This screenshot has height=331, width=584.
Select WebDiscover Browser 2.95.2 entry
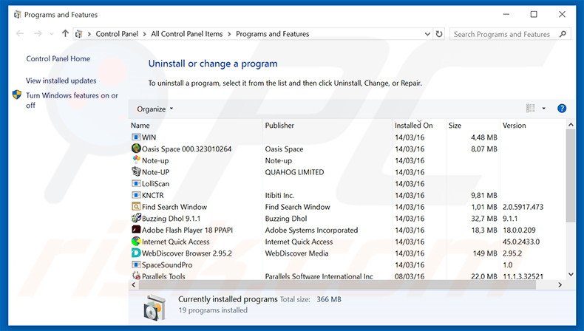[x=187, y=253]
